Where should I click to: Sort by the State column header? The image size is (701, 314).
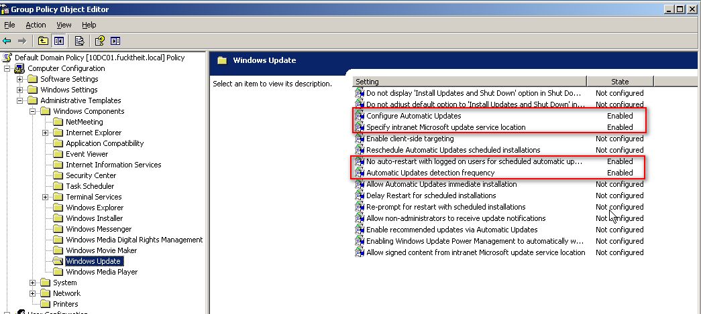click(620, 82)
